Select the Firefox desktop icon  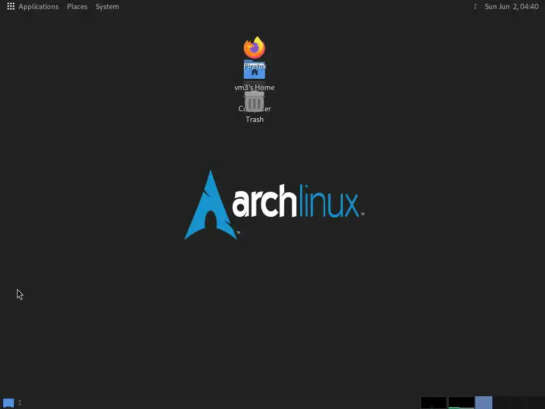[254, 47]
